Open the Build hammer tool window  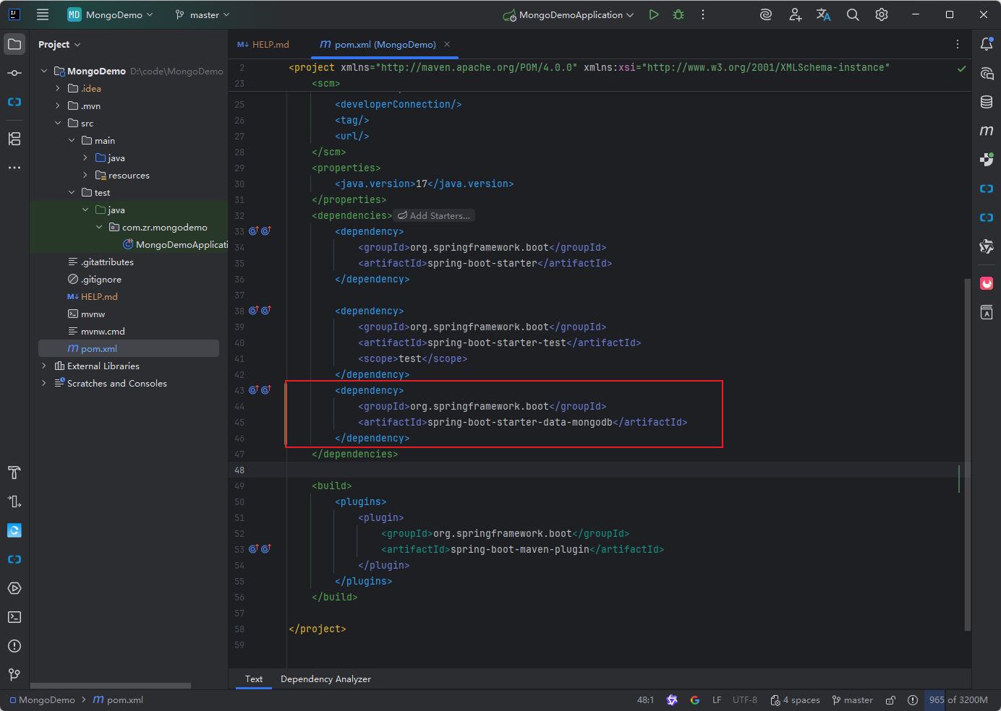[14, 473]
